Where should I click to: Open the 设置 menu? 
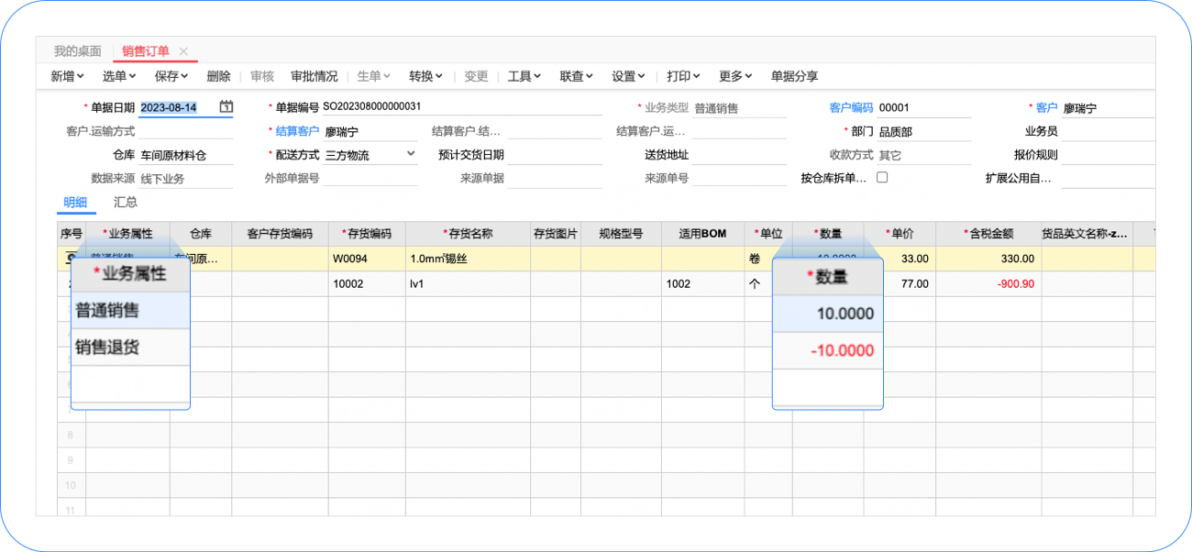[x=628, y=76]
